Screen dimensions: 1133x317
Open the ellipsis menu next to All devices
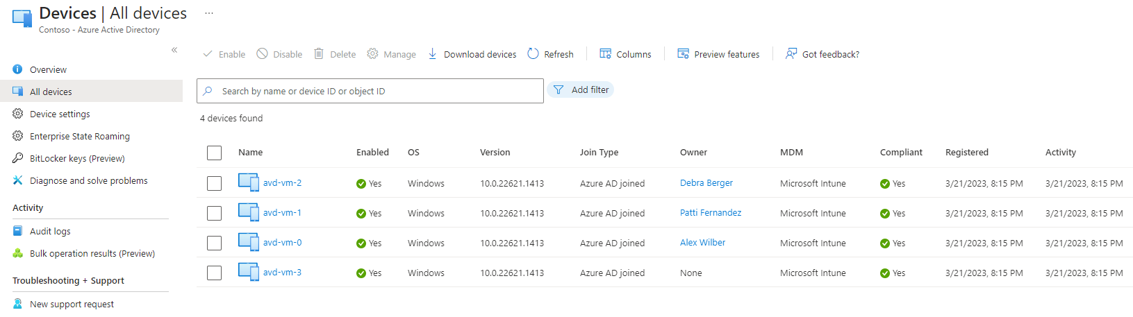pos(209,13)
